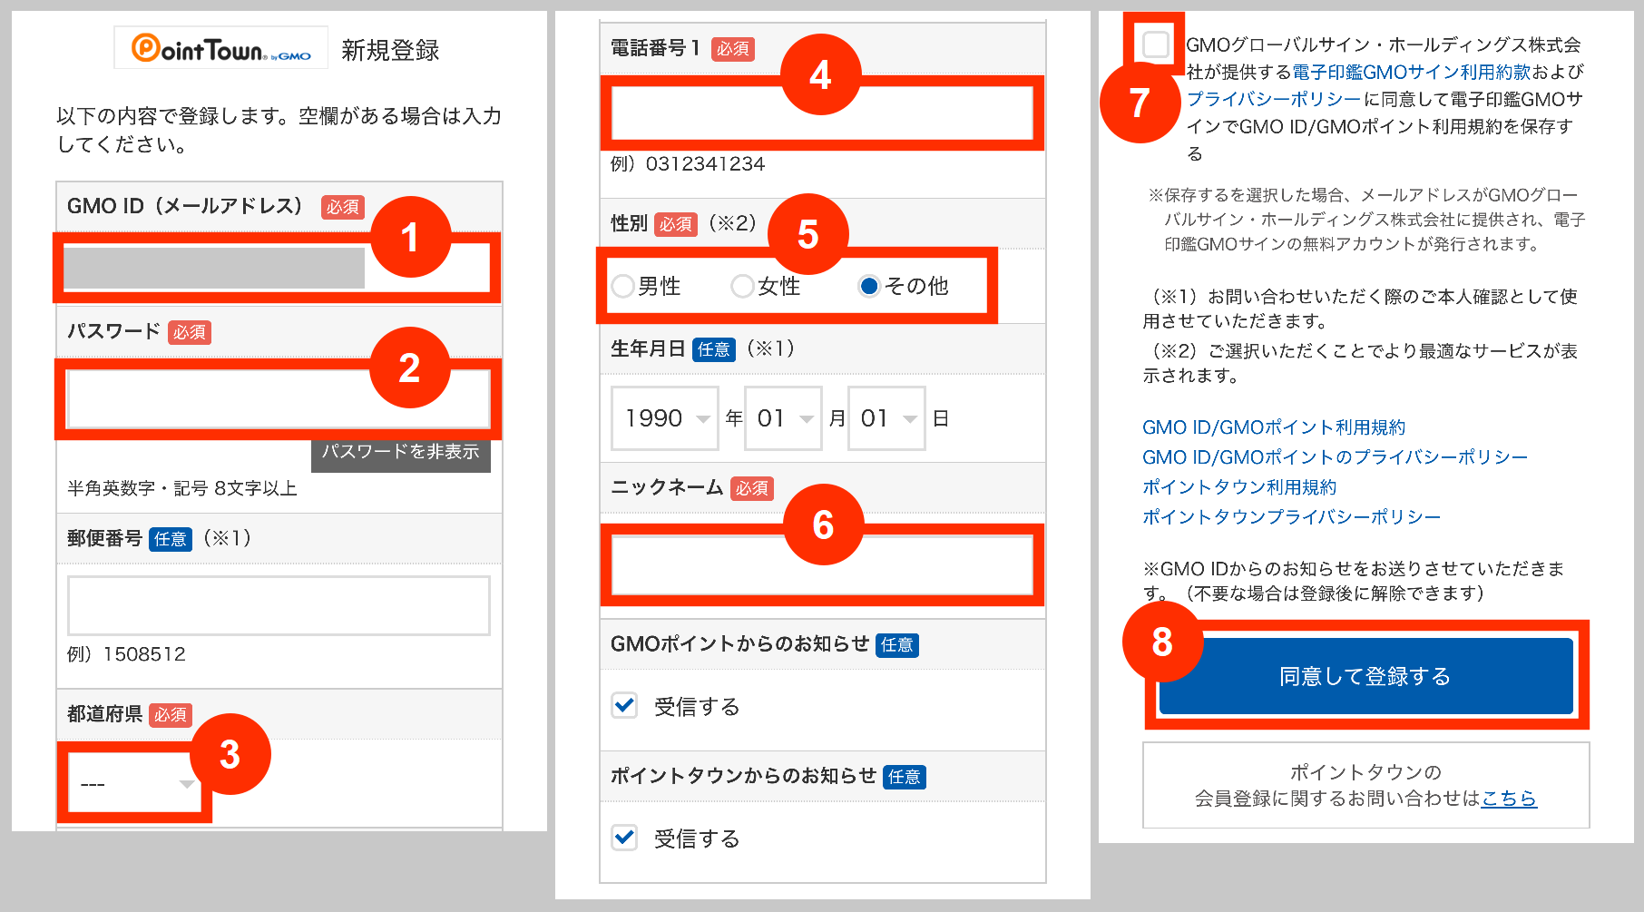Select 女性 radio button

742,286
